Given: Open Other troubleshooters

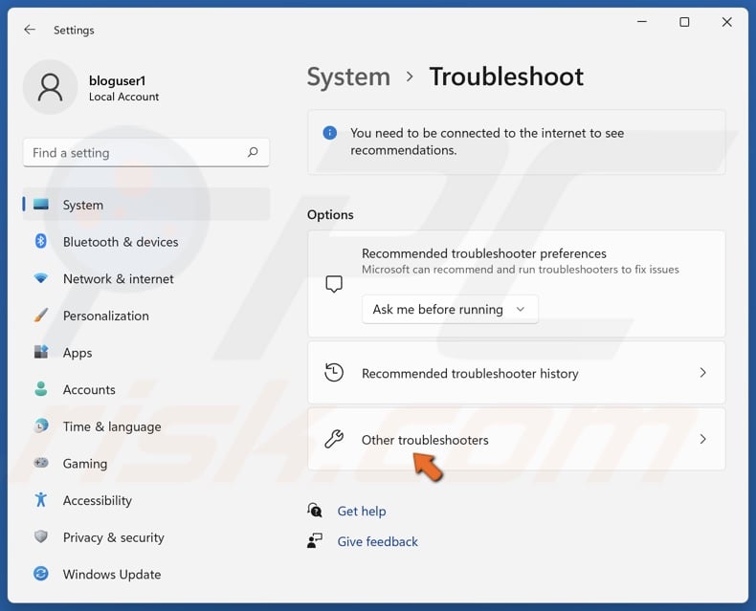Looking at the screenshot, I should pyautogui.click(x=517, y=439).
